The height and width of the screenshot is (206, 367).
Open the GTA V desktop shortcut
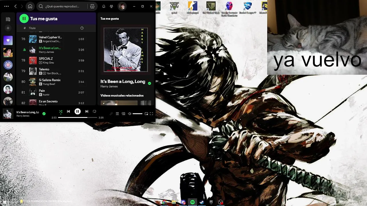(x=174, y=8)
